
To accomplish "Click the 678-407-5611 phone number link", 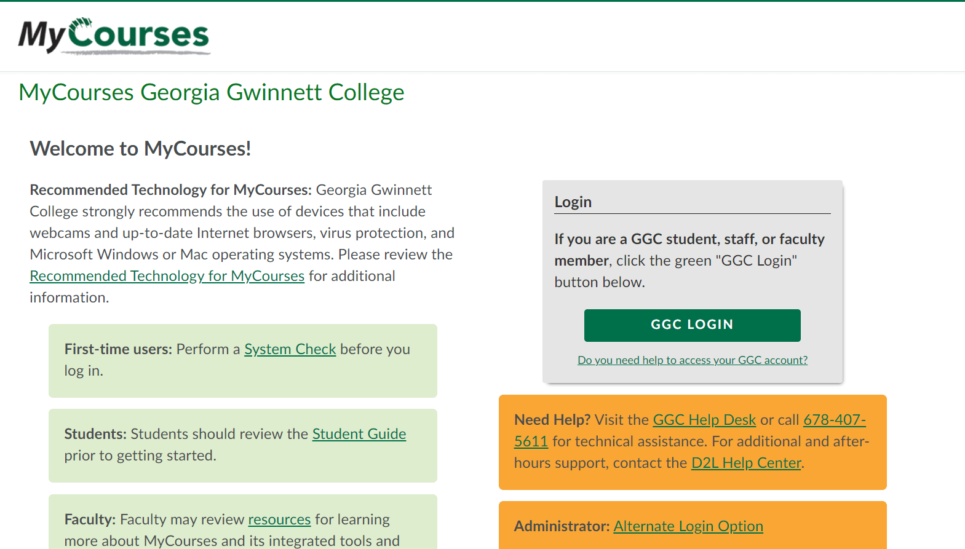I will 834,420.
